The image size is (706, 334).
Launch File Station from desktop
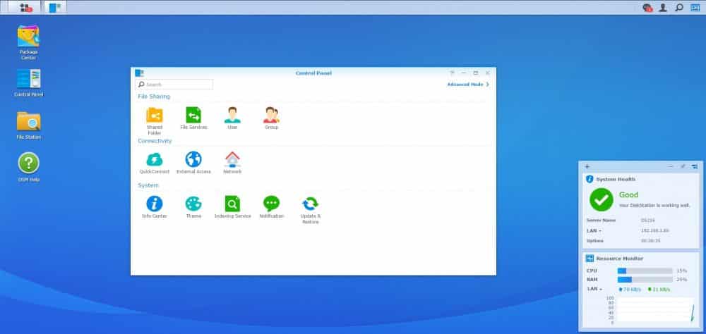28,125
